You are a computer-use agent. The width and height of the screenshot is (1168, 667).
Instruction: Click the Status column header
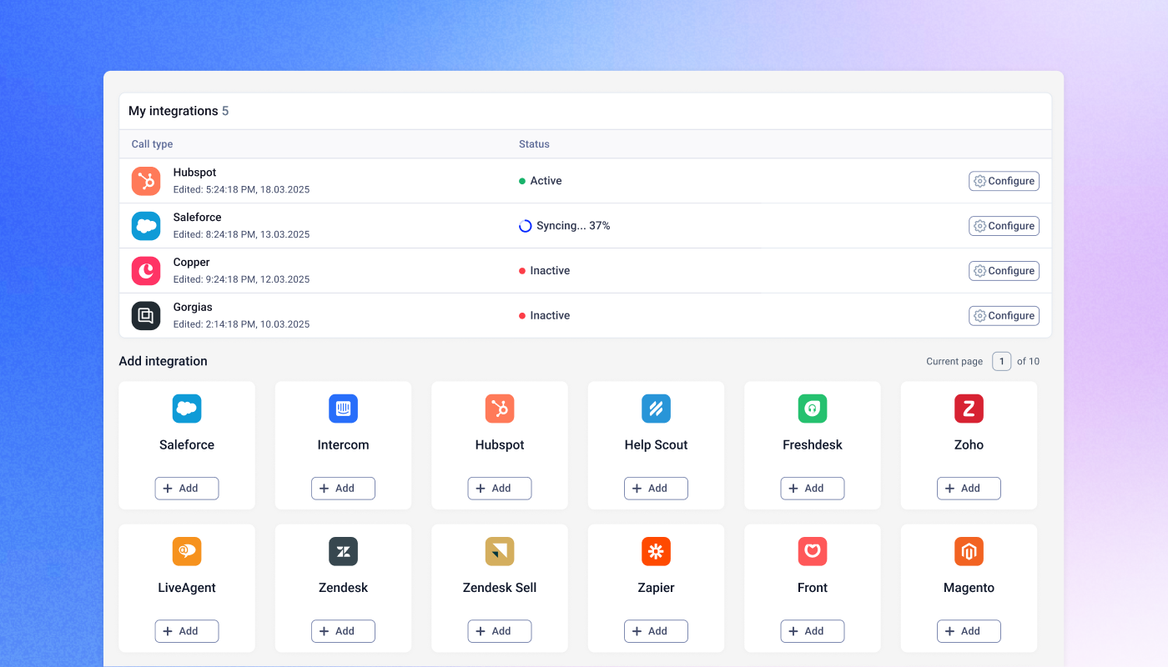pos(534,144)
